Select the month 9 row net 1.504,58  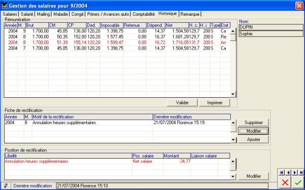(117, 31)
